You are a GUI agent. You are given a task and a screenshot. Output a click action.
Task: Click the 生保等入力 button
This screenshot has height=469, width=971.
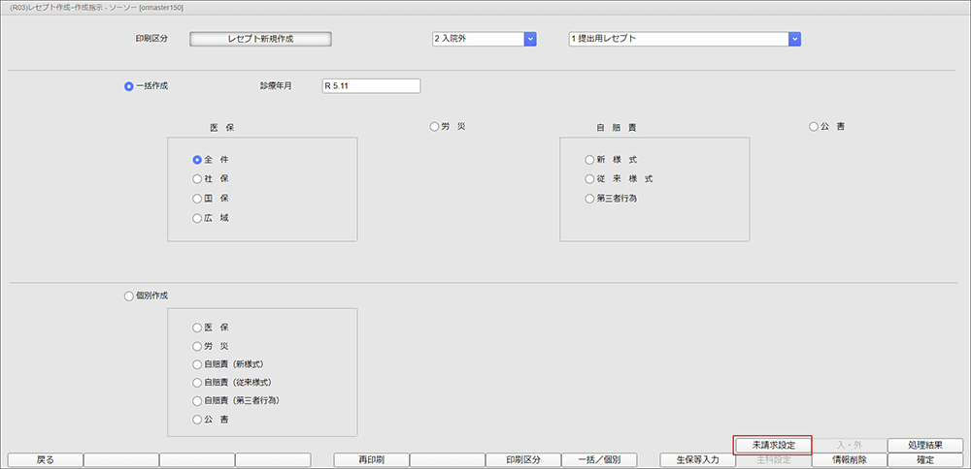point(697,460)
